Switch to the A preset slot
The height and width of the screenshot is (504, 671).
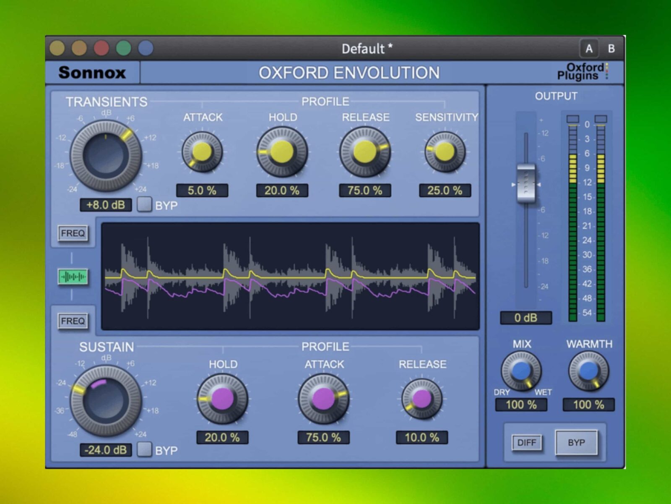[589, 49]
